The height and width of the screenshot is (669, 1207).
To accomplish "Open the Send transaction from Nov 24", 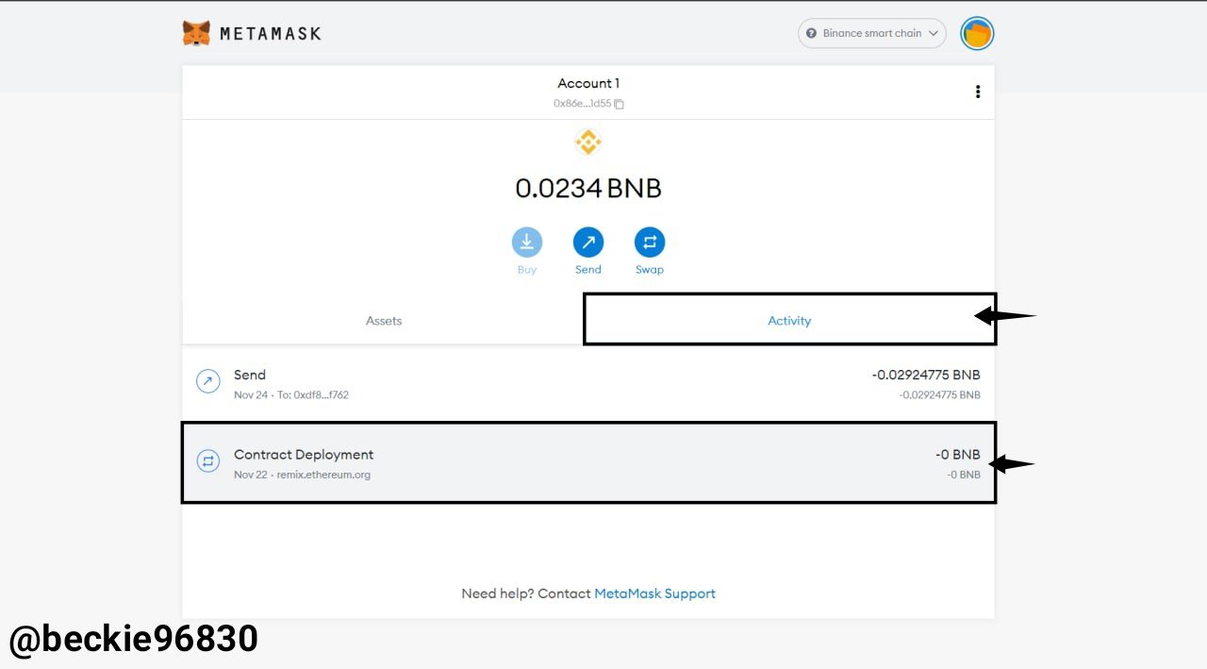I will 588,383.
